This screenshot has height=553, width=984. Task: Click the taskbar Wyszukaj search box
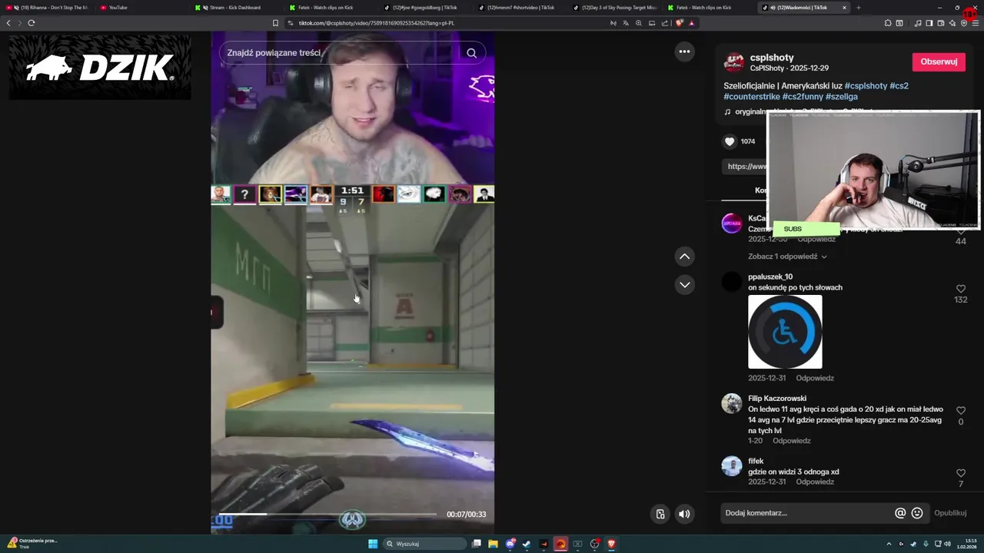[425, 544]
